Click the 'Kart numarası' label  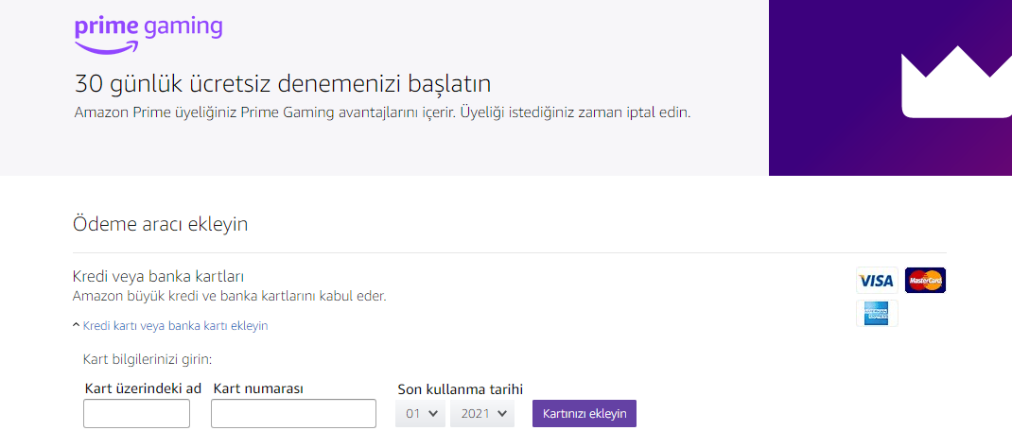264,388
